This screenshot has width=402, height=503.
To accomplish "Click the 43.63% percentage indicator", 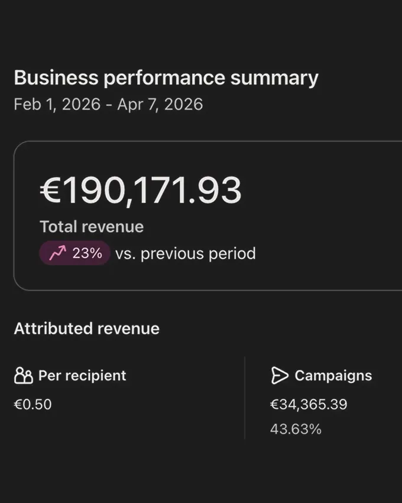I will click(x=296, y=428).
